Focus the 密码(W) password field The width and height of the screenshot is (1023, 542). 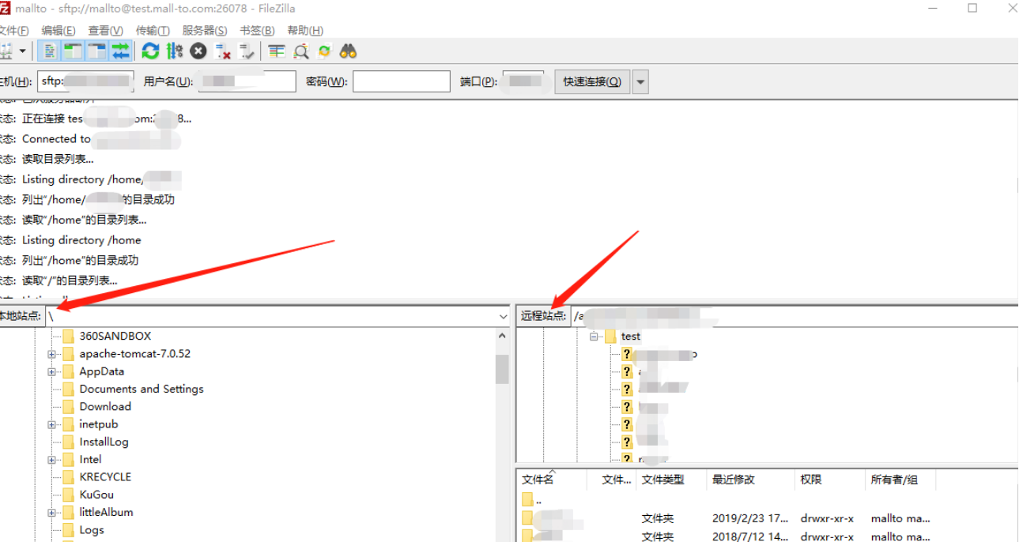tap(402, 81)
